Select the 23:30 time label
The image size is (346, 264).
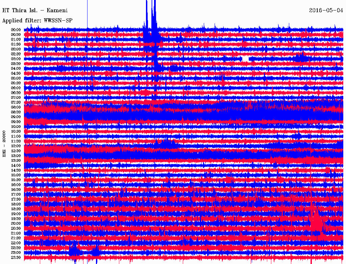16,257
